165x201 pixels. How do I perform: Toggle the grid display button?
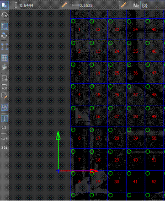pos(5,58)
